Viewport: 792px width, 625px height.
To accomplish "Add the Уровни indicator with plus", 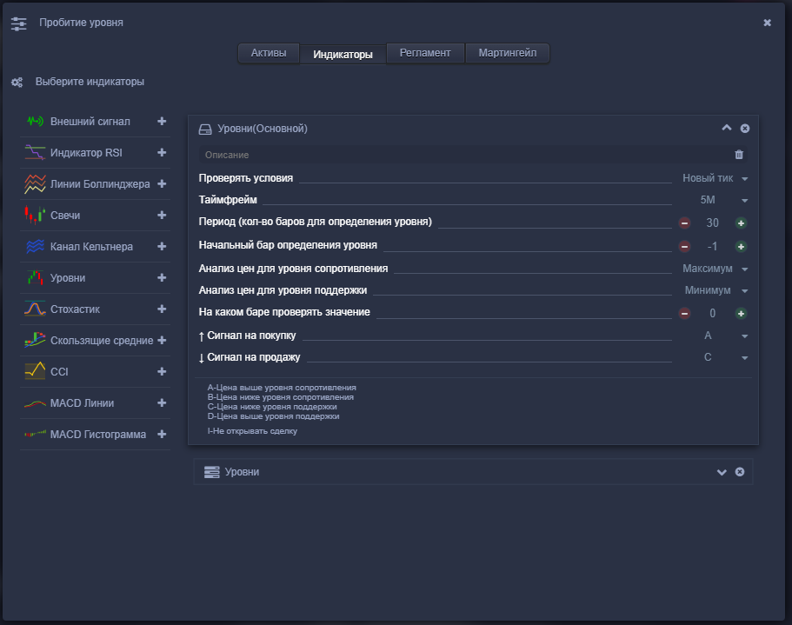I will (x=162, y=277).
